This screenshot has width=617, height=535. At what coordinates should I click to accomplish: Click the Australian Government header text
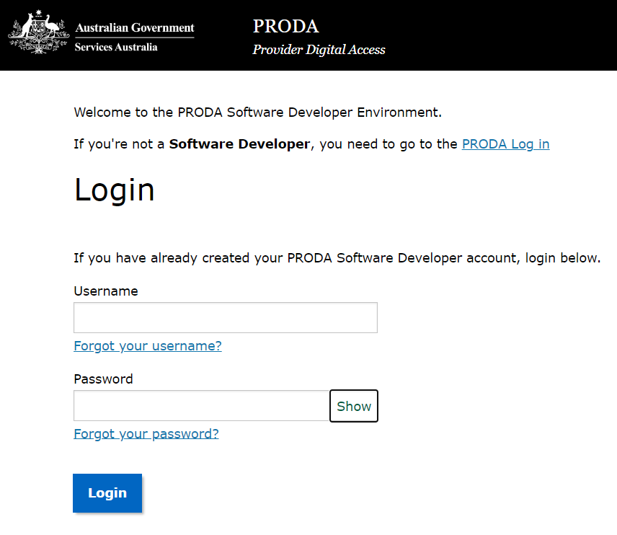pyautogui.click(x=135, y=27)
